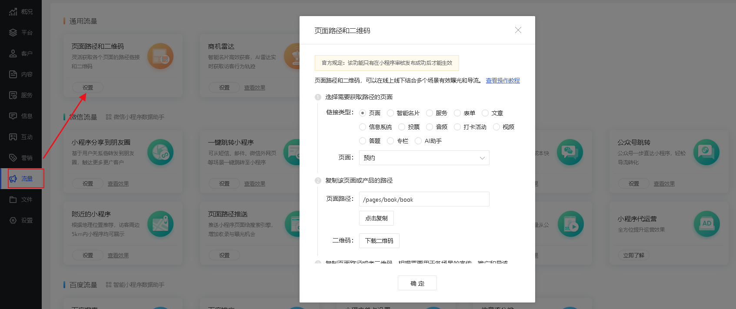Viewport: 736px width, 309px height.
Task: Choose the AI助手 radio button
Action: [x=418, y=141]
